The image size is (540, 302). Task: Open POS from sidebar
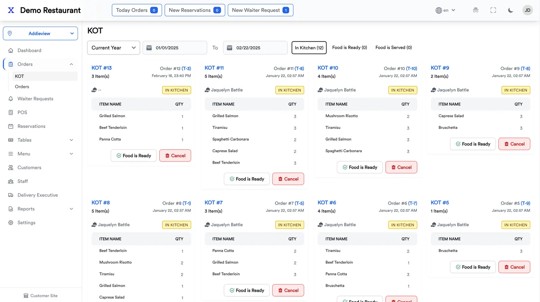[40, 112]
